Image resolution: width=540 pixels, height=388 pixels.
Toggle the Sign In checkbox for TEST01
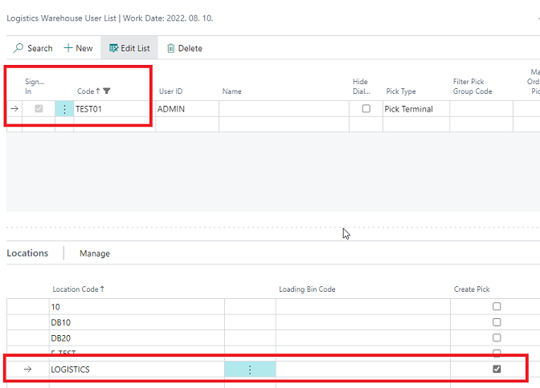pyautogui.click(x=38, y=109)
